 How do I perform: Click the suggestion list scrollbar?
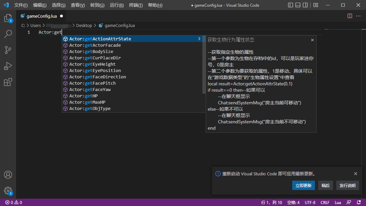204,65
